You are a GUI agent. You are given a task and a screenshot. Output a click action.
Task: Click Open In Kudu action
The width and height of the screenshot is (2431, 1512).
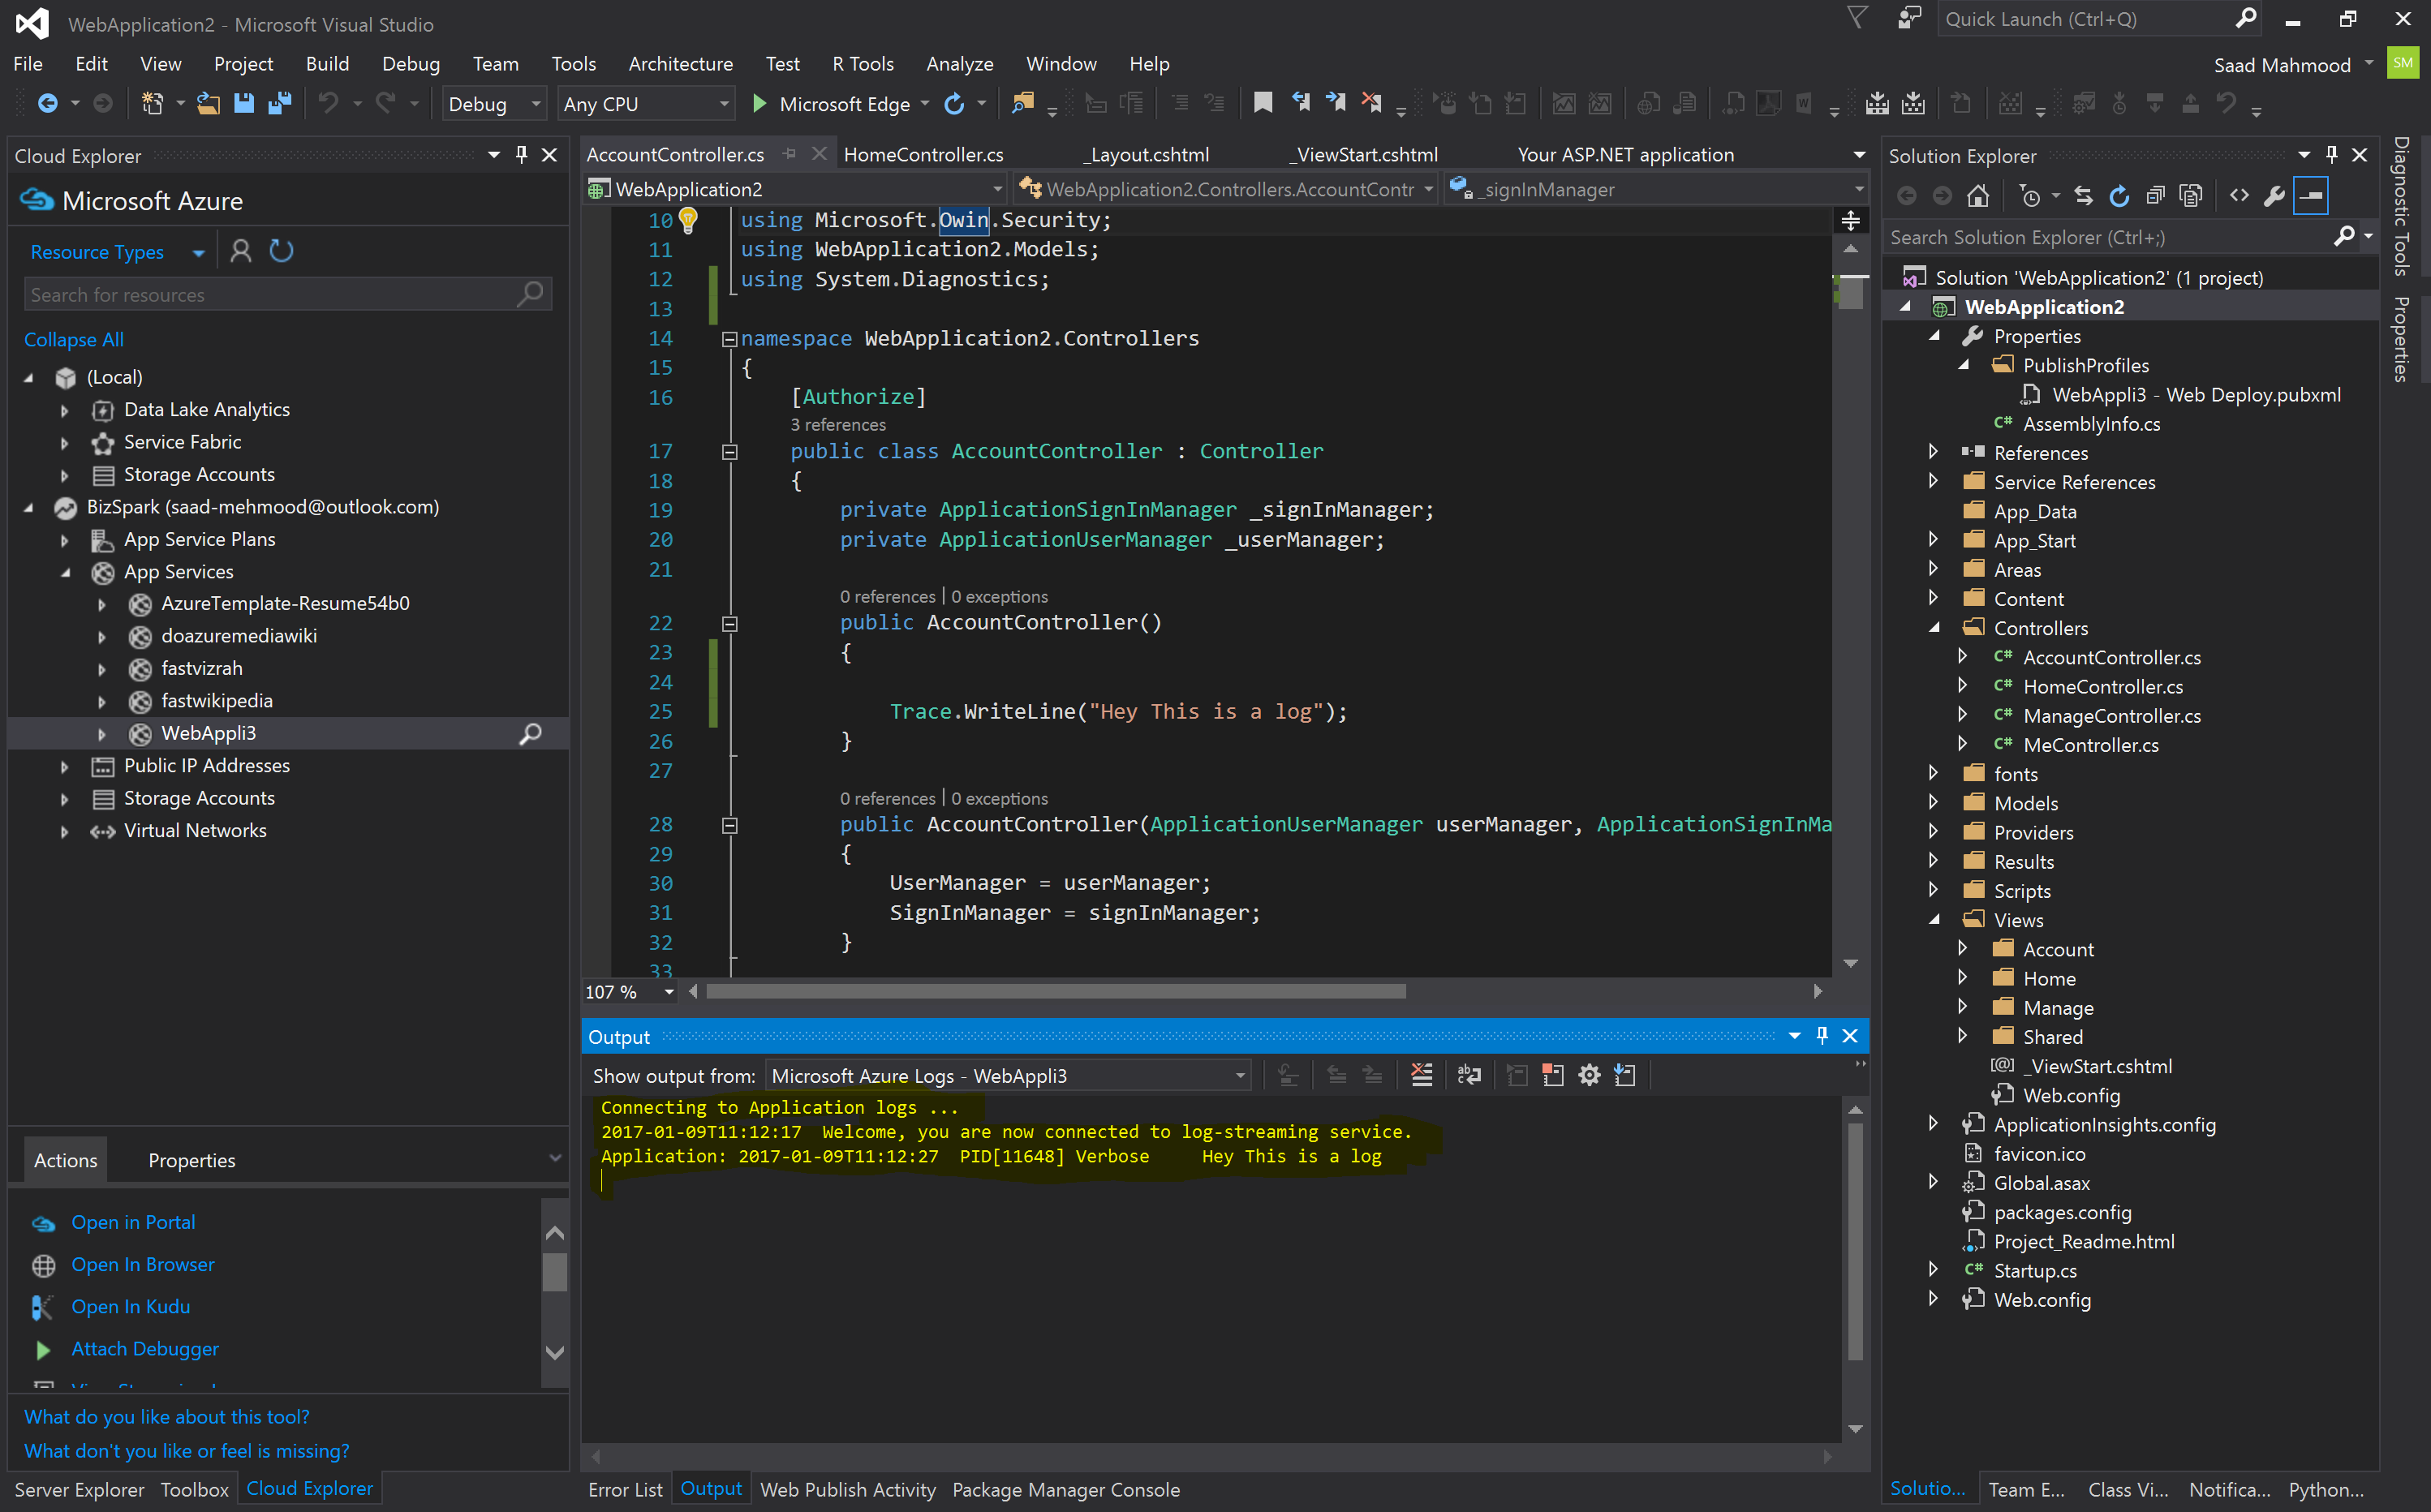click(130, 1307)
